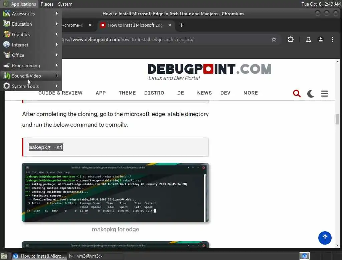
Task: Open the System Tools submenu
Action: click(x=31, y=86)
